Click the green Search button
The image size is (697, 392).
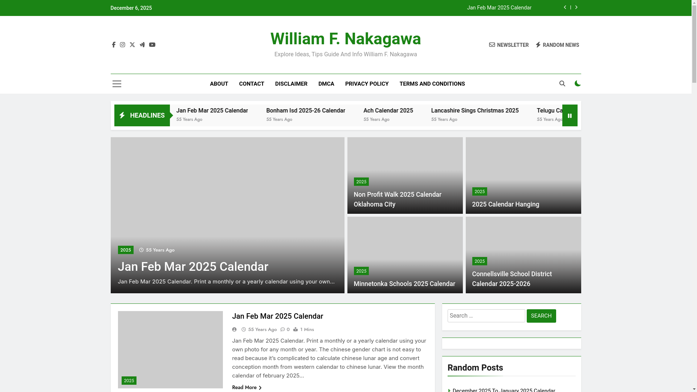pyautogui.click(x=541, y=316)
